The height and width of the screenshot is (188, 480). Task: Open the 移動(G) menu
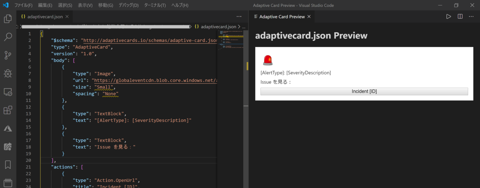click(106, 5)
